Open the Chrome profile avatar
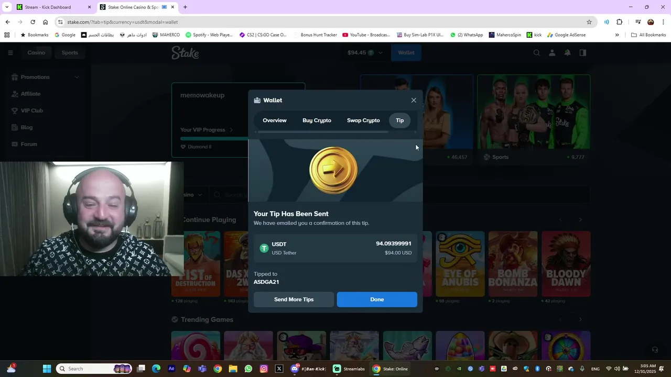This screenshot has width=671, height=377. point(651,22)
